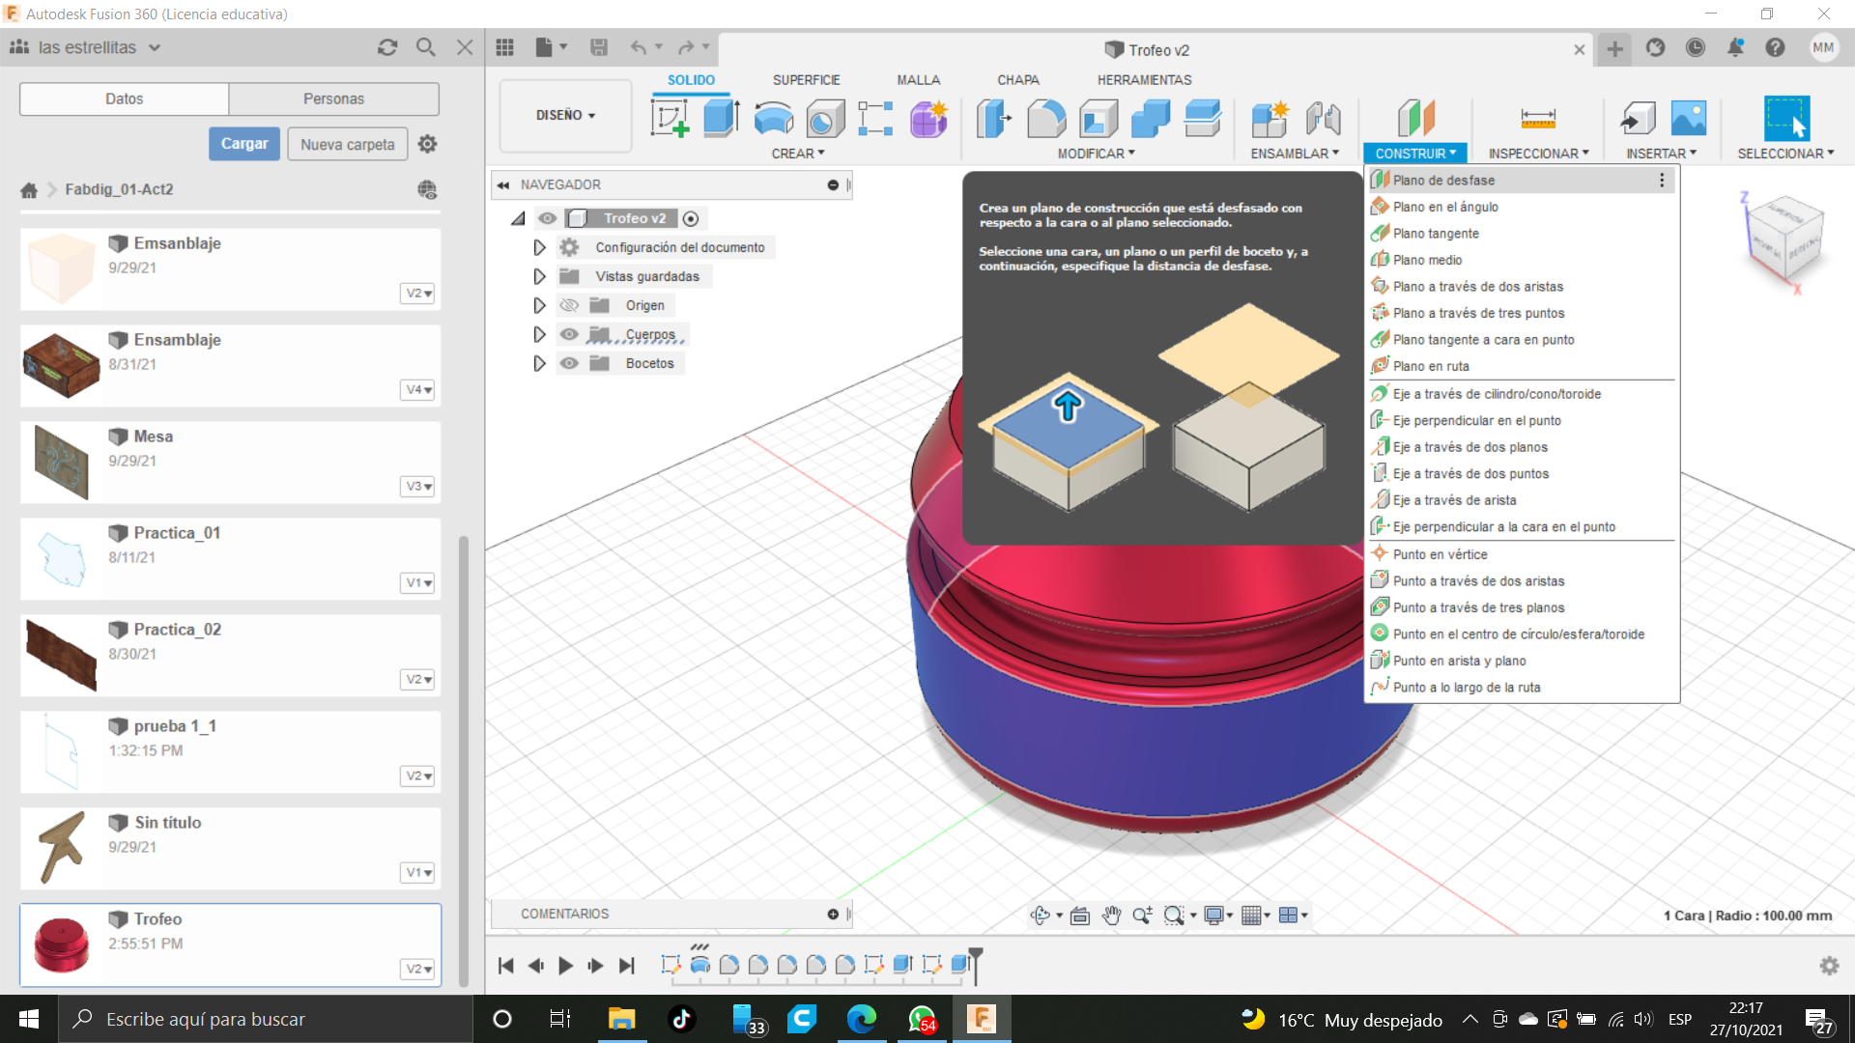Click the Pan hand icon
The width and height of the screenshot is (1855, 1043).
pos(1111,916)
